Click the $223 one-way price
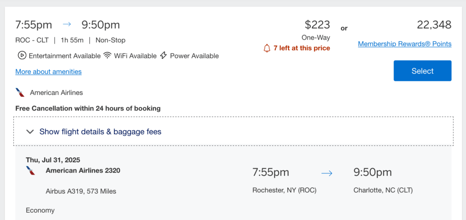The height and width of the screenshot is (220, 466). click(317, 25)
